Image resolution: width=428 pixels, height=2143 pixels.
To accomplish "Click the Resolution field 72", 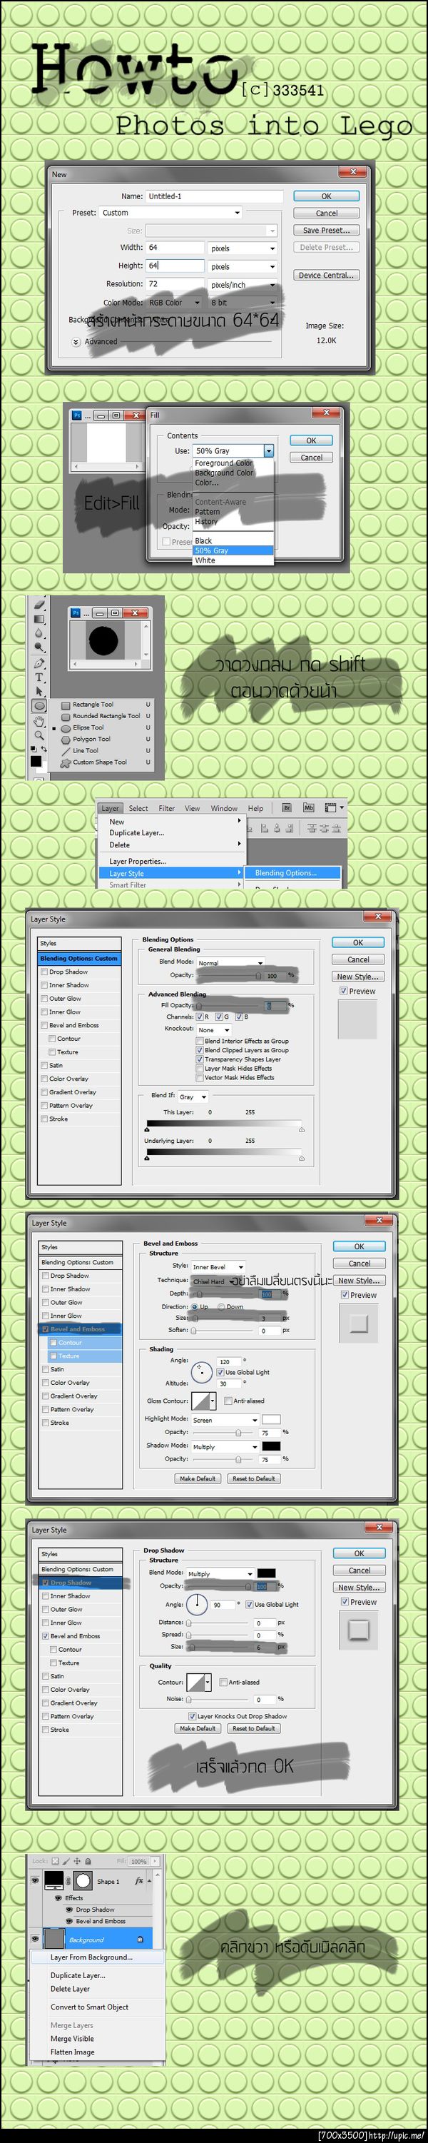I will (x=175, y=283).
